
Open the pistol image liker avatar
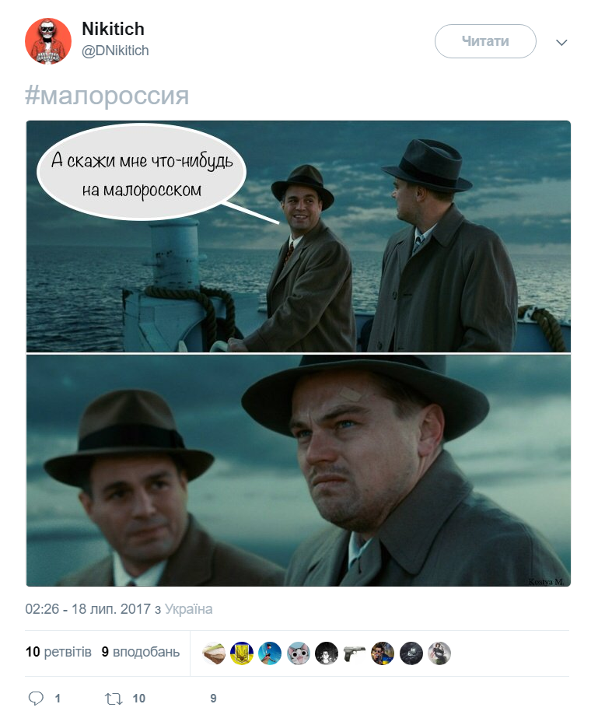[x=355, y=653]
